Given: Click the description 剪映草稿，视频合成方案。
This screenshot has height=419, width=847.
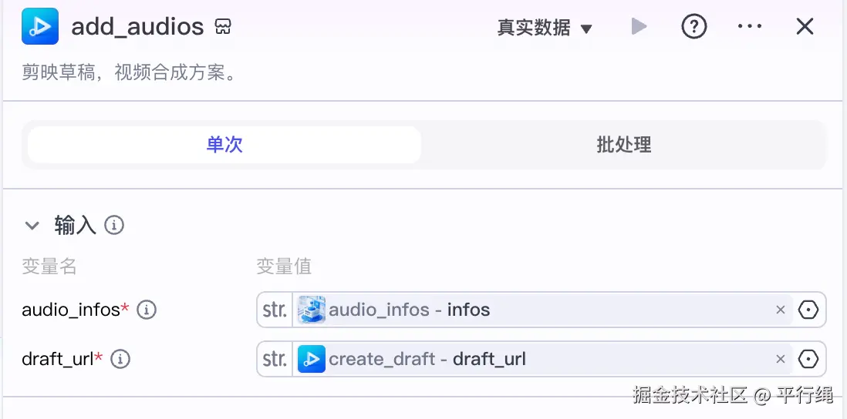Looking at the screenshot, I should coord(130,73).
